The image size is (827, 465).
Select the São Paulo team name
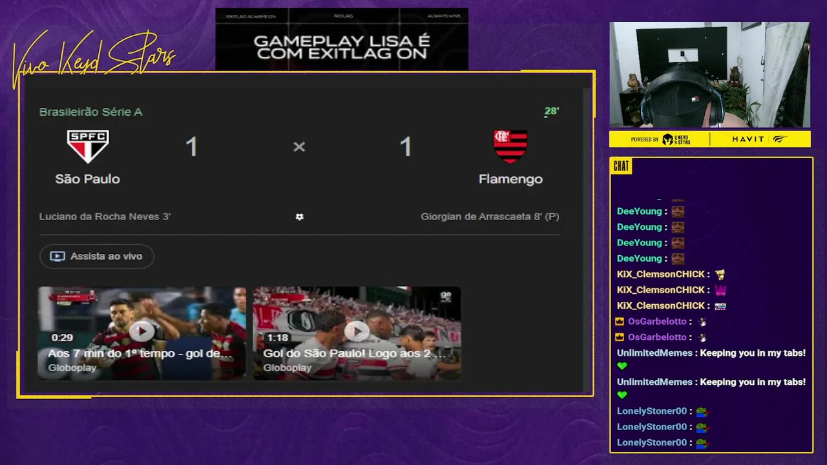pos(87,179)
